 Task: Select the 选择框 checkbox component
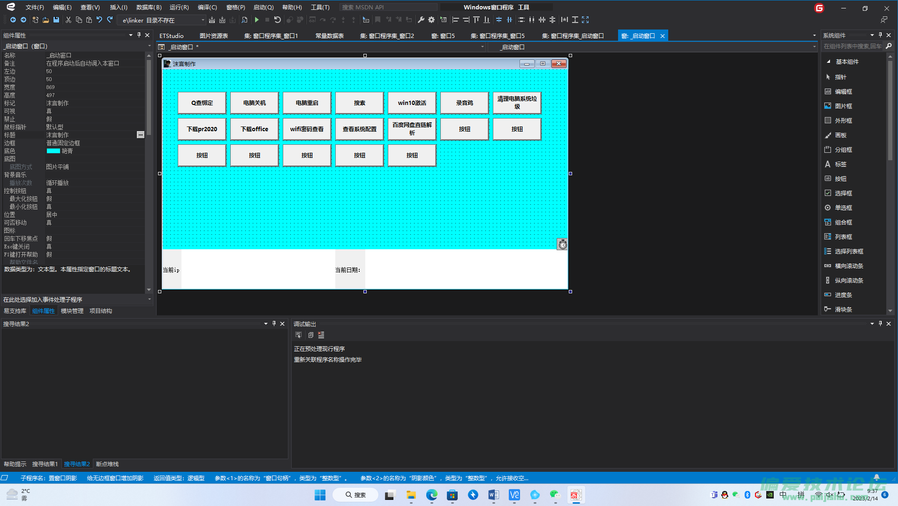[843, 193]
